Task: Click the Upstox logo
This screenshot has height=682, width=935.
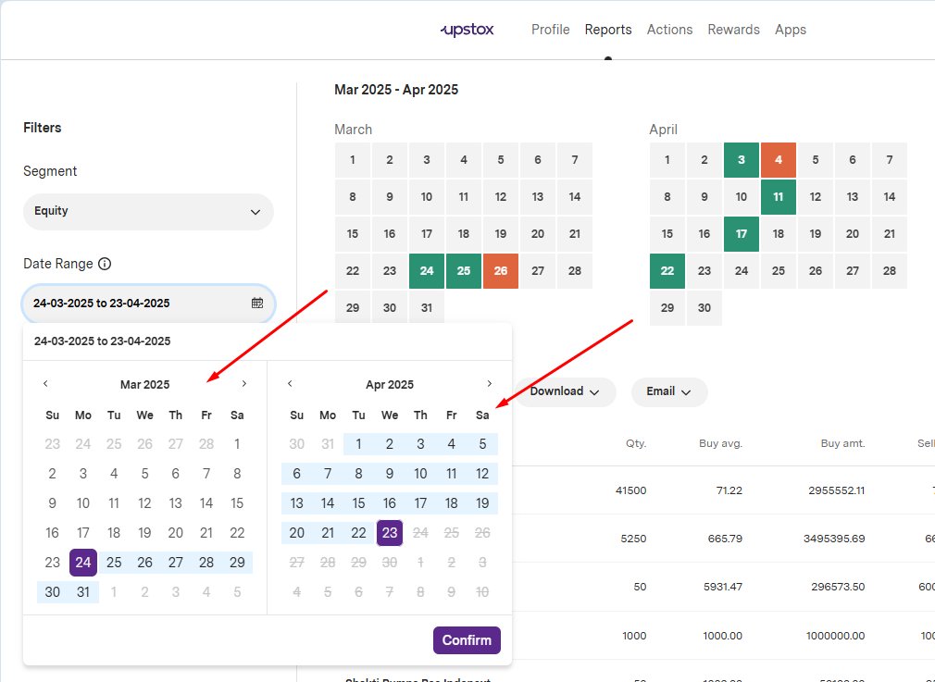Action: [x=467, y=30]
